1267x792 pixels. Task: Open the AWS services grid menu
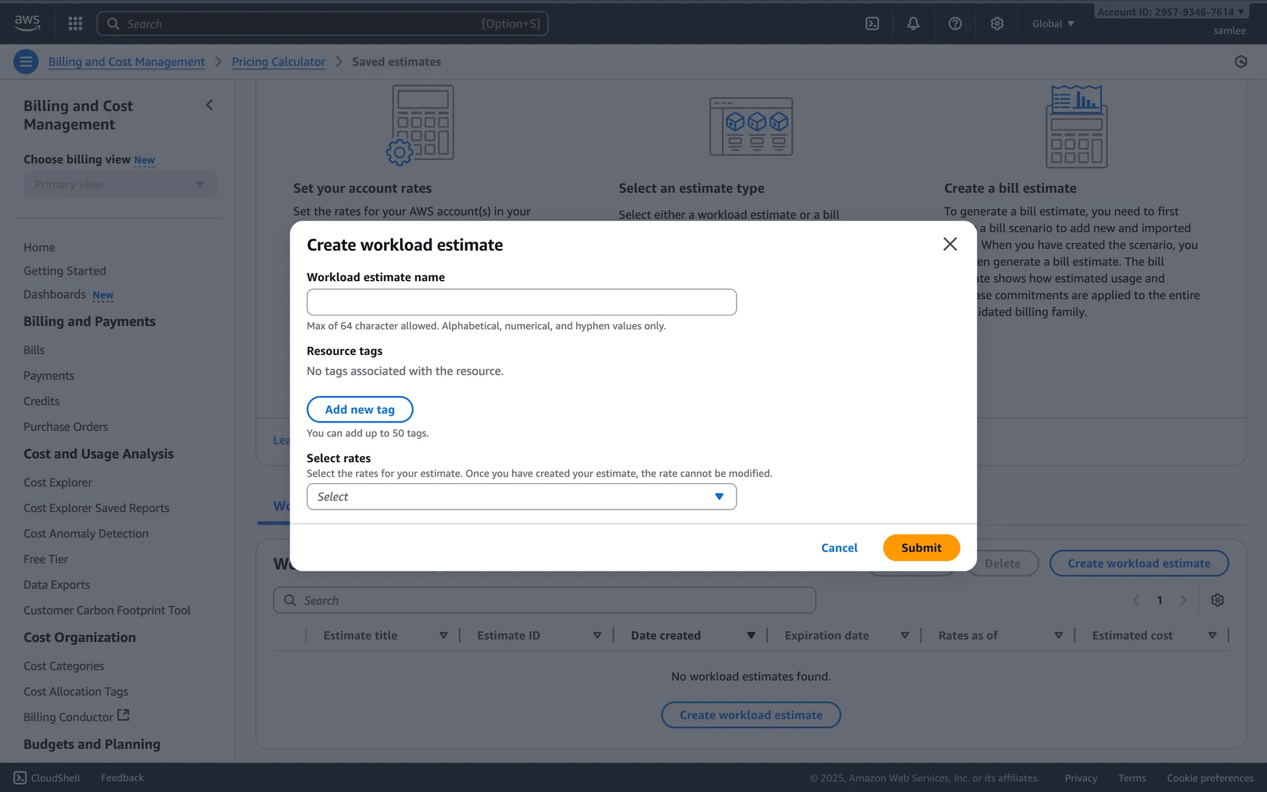pyautogui.click(x=75, y=24)
